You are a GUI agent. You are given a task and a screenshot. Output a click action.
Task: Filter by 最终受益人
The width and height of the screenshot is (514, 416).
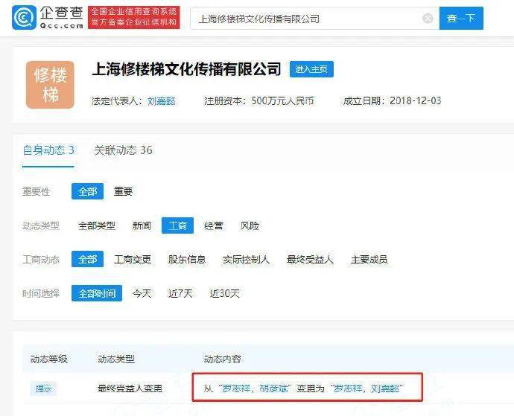tap(310, 260)
